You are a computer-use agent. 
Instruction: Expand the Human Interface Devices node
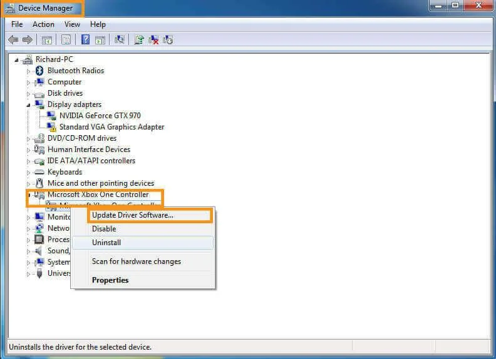coord(28,150)
